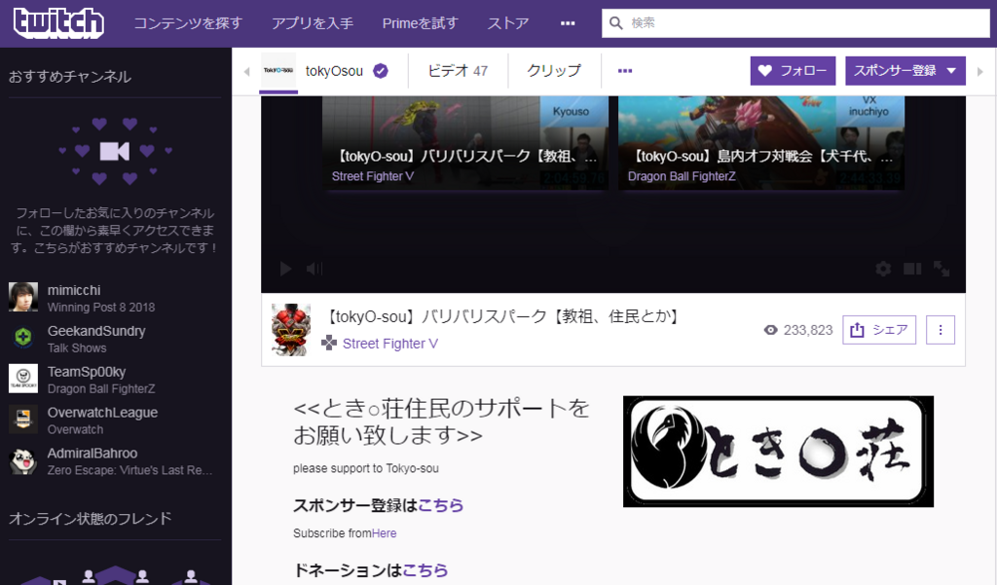Open player settings gear
This screenshot has height=585, width=997.
[882, 269]
